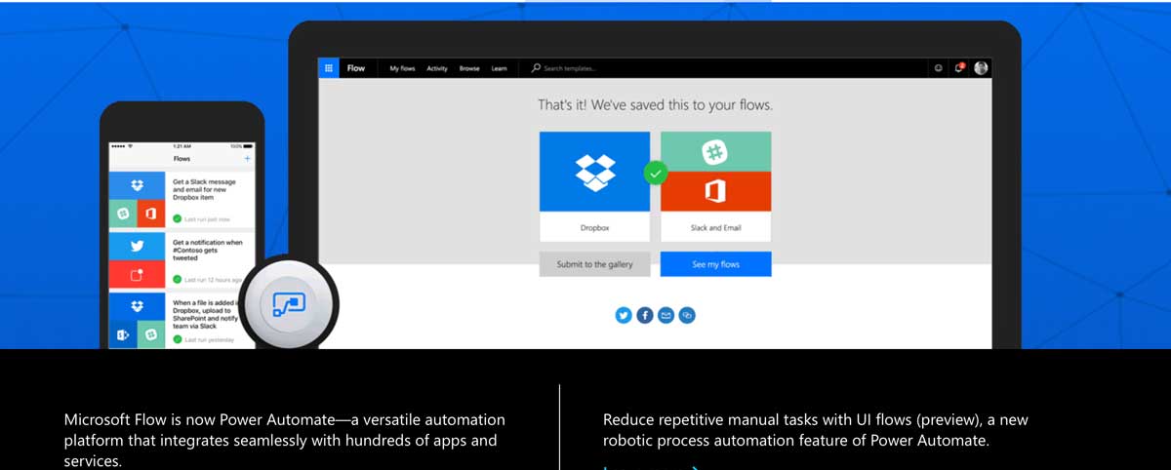
Task: Share via the Twitter round icon
Action: click(x=624, y=315)
